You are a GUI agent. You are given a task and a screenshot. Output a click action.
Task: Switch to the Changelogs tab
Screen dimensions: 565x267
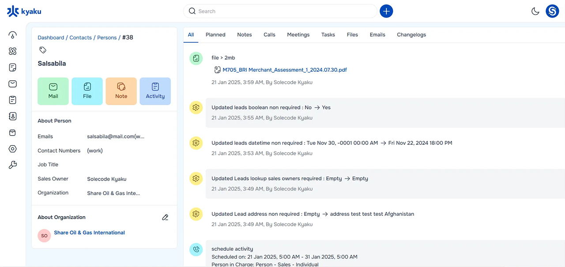[411, 34]
